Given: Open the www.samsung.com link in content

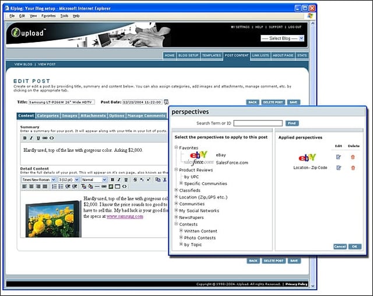Looking at the screenshot, I should (125, 217).
